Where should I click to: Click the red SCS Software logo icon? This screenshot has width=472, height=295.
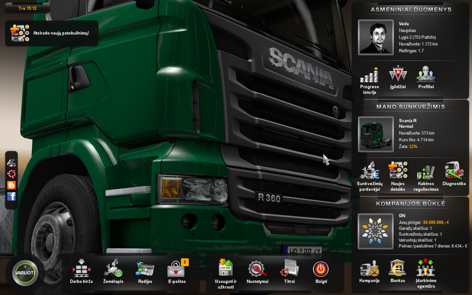(x=12, y=174)
